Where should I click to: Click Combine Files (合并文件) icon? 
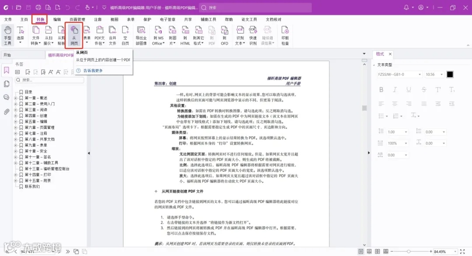tap(112, 35)
